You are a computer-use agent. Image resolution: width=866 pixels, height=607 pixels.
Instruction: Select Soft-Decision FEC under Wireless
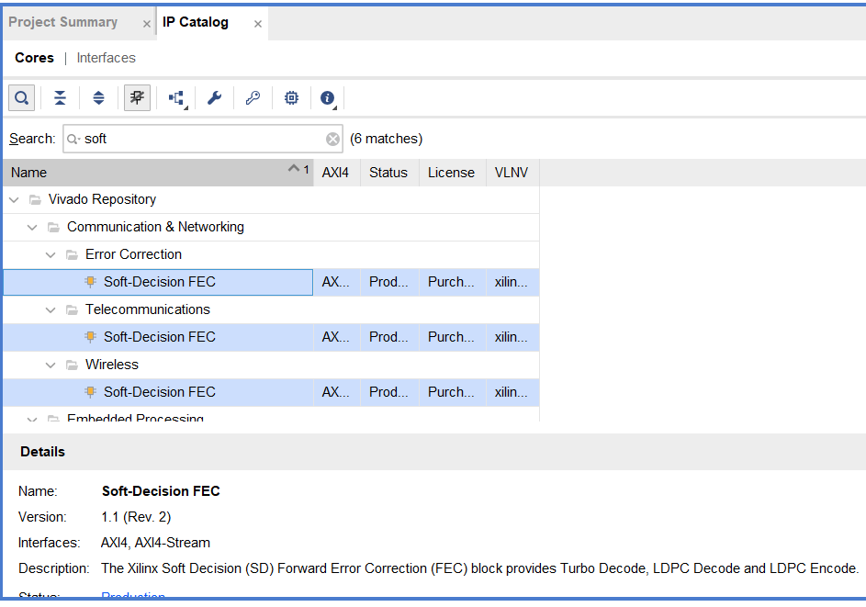pos(160,393)
